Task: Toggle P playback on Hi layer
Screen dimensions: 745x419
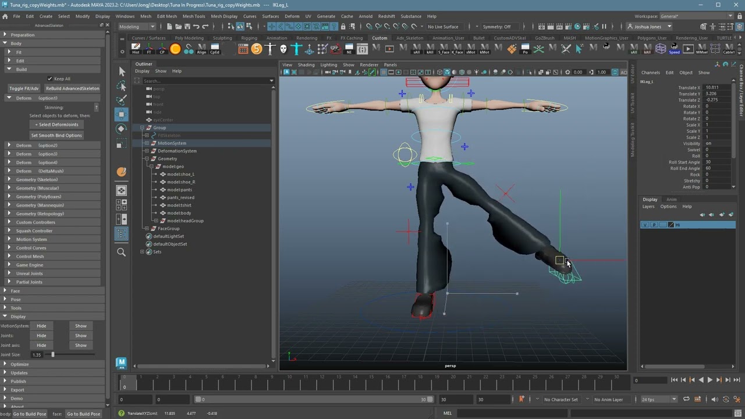Action: pyautogui.click(x=654, y=225)
